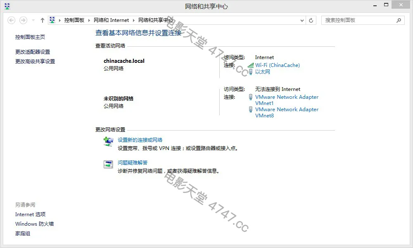
Task: Click the 设置新的连接或网络 icon
Action: pyautogui.click(x=108, y=142)
